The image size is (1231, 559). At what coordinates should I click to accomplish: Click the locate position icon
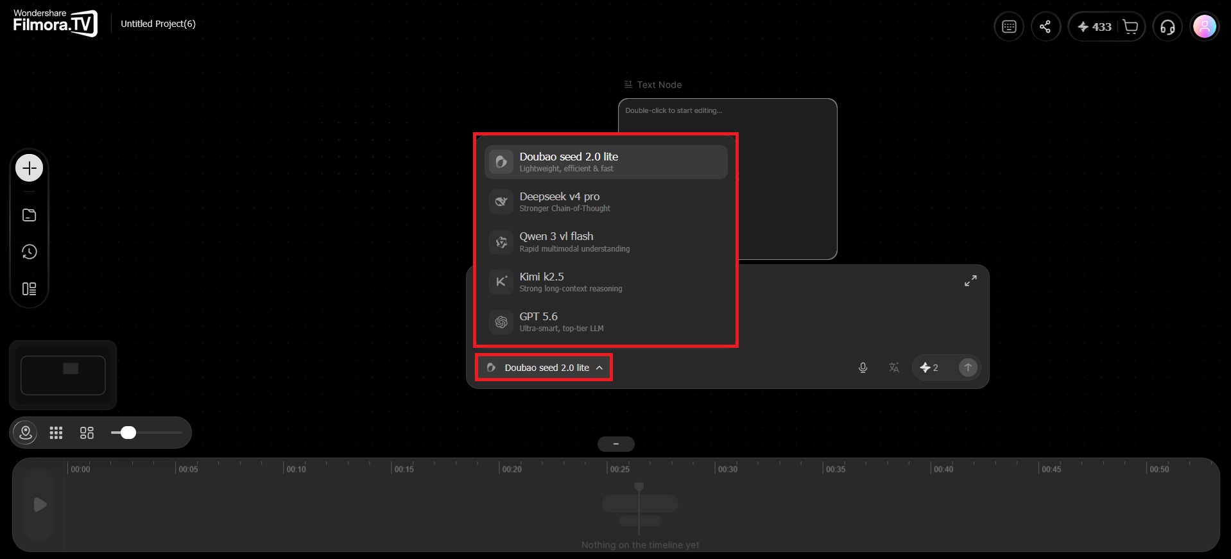[x=26, y=433]
